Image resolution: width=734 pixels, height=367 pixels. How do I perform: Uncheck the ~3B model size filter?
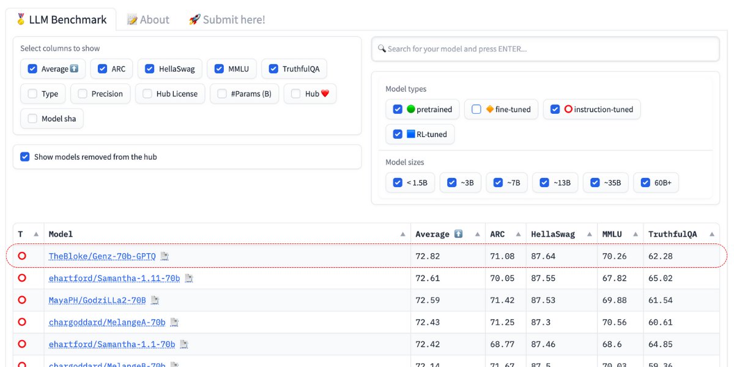pos(452,182)
